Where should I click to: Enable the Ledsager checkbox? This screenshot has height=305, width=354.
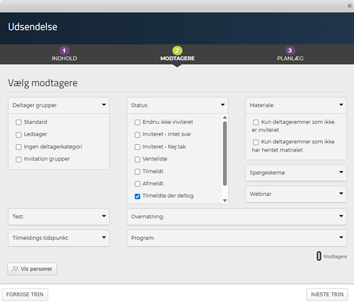[19, 134]
